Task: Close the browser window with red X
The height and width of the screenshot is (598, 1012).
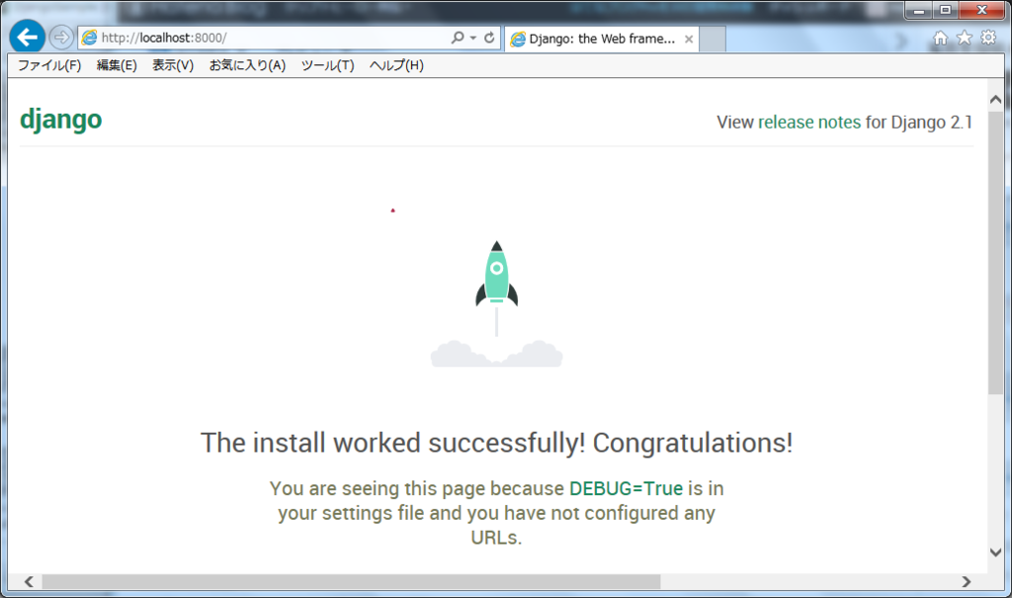Action: [x=982, y=10]
